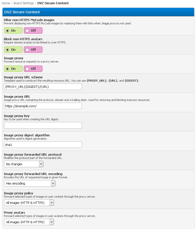Expand the Proxy avatars dropdown

(x=29, y=222)
